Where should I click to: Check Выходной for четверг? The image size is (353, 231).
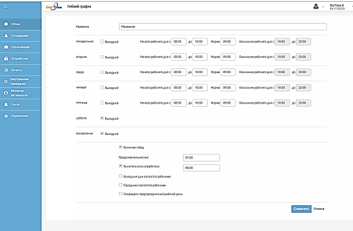[102, 88]
